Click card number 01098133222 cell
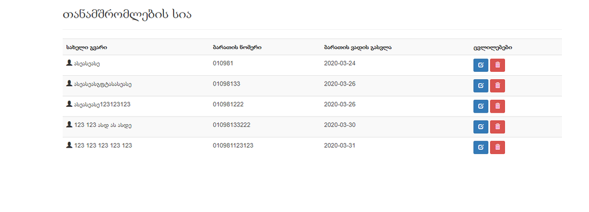 tap(232, 125)
